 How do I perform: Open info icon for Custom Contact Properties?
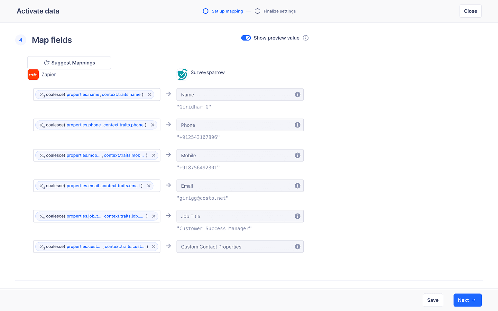297,247
